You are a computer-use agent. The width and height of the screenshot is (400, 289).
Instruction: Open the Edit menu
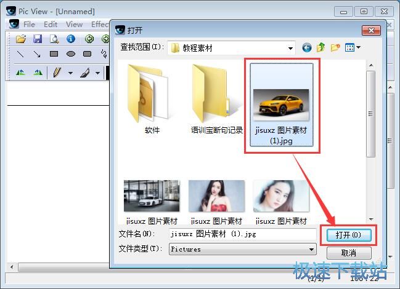pyautogui.click(x=51, y=25)
